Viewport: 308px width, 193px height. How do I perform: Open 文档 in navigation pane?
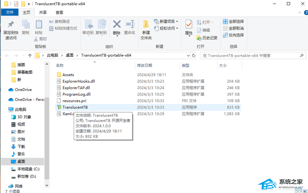coord(21,139)
